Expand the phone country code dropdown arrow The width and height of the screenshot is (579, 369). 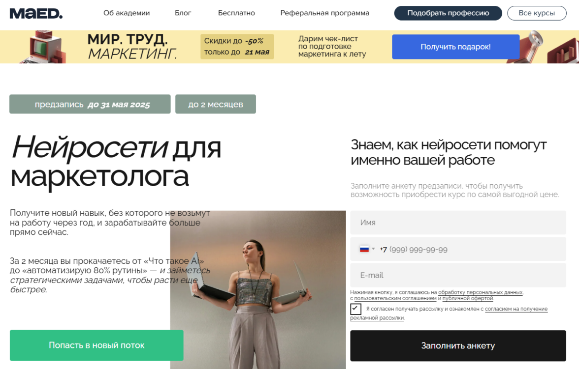(373, 249)
